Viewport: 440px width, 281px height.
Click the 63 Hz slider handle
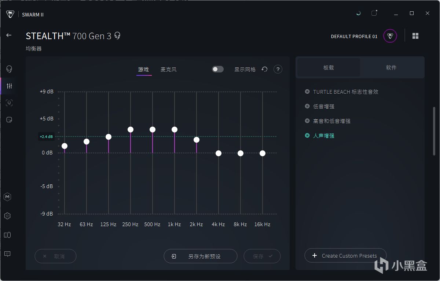87,142
